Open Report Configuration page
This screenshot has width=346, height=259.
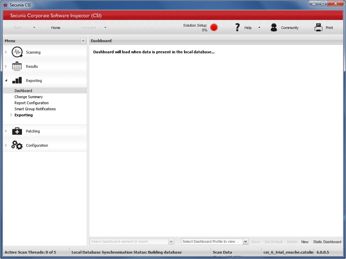pyautogui.click(x=31, y=103)
